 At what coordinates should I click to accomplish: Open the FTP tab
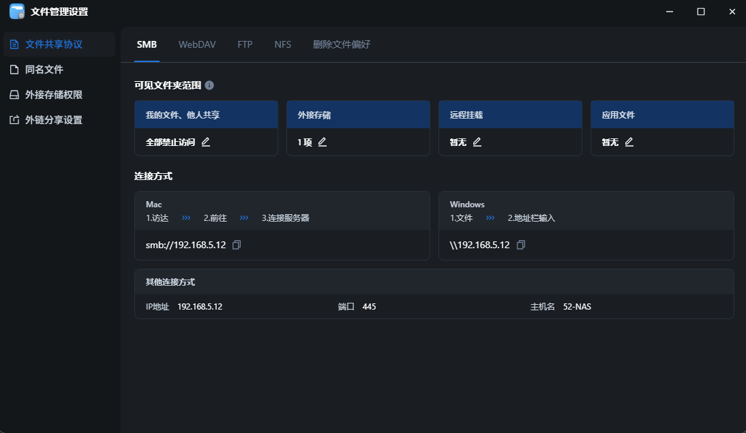tap(245, 44)
